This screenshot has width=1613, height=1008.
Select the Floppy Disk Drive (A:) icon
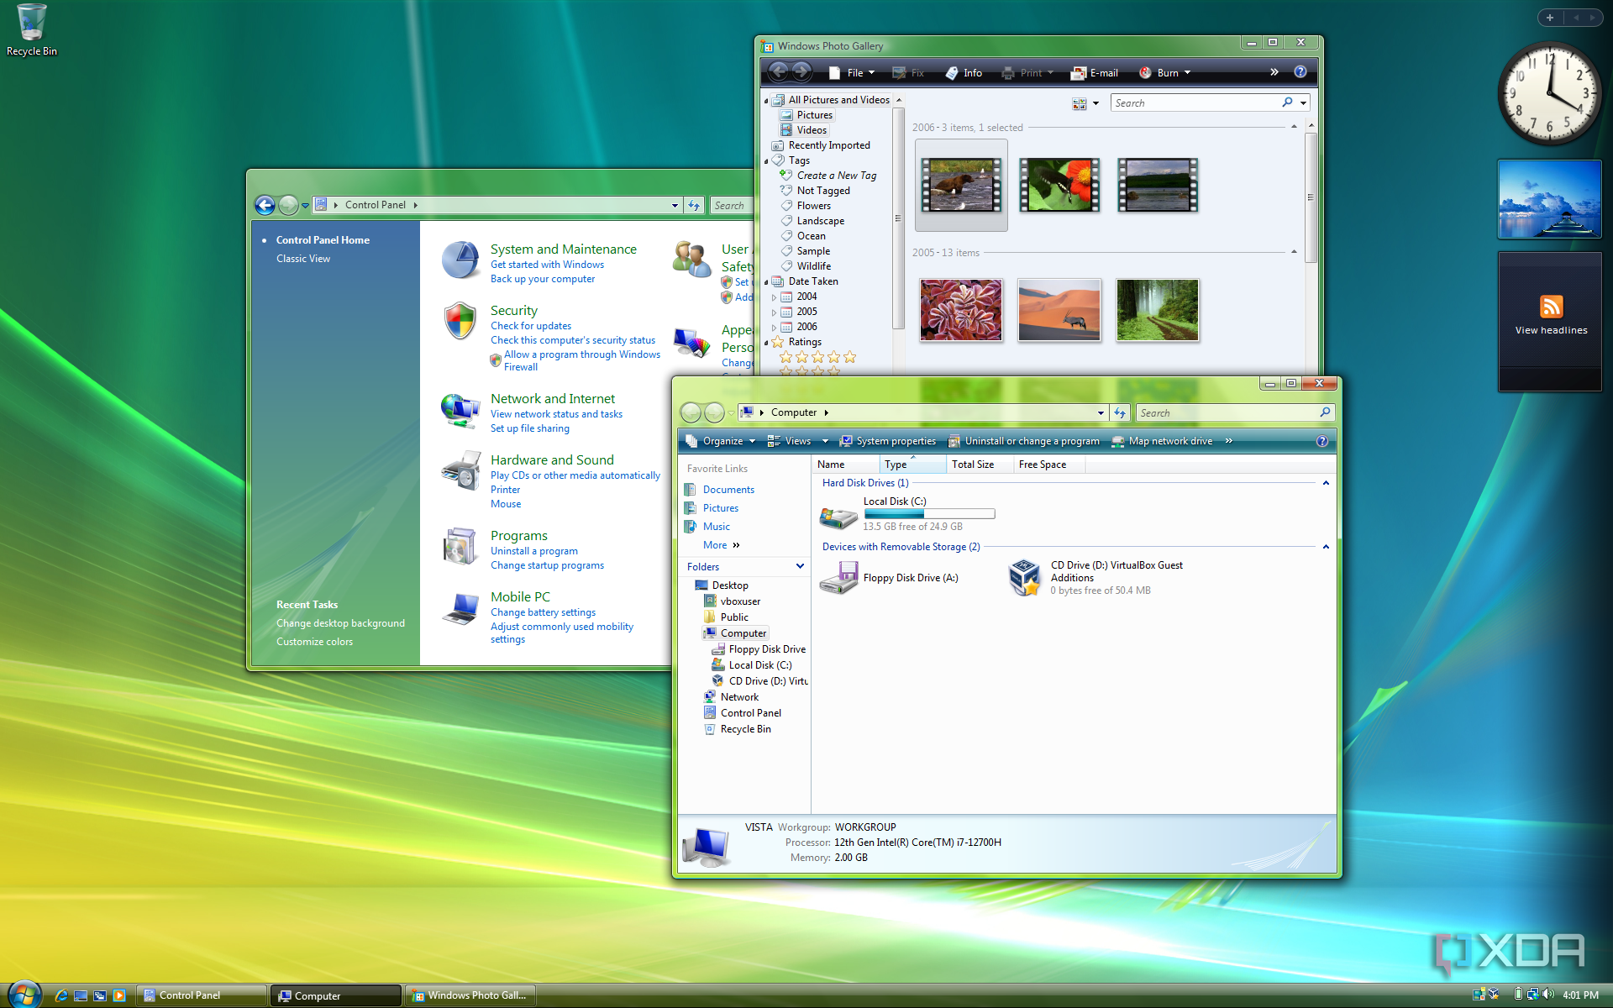click(x=838, y=578)
